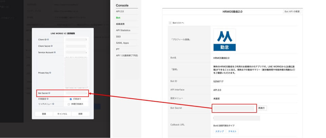Go back via Botリストへ link
The image size is (326, 138).
tap(178, 23)
